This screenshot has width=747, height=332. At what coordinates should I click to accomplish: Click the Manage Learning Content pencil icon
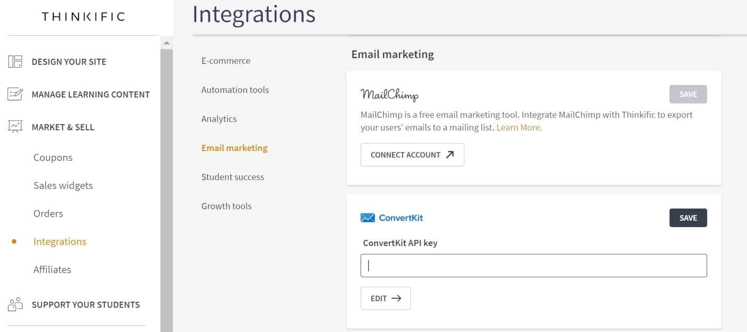point(15,94)
